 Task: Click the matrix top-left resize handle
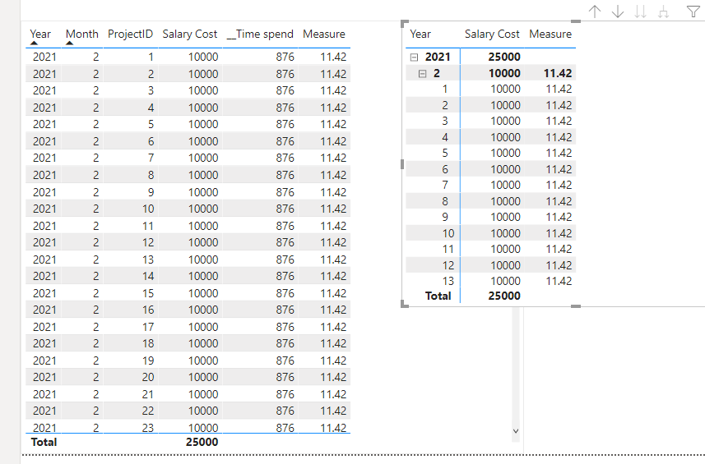[x=405, y=24]
